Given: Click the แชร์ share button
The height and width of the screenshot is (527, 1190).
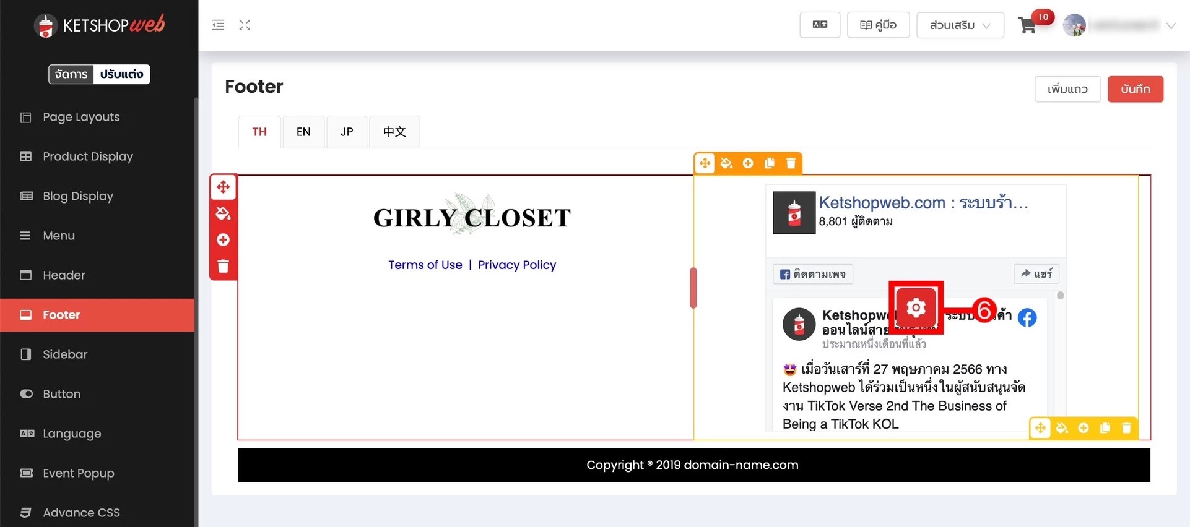Looking at the screenshot, I should coord(1036,273).
